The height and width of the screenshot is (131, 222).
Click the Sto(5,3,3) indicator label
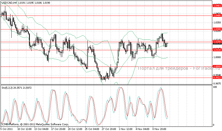(7, 87)
